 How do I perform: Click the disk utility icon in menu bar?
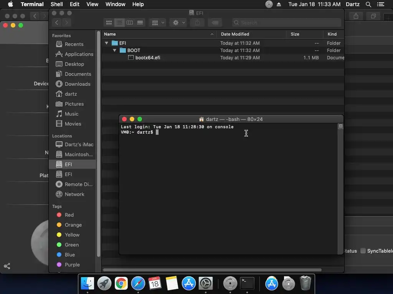pyautogui.click(x=269, y=4)
